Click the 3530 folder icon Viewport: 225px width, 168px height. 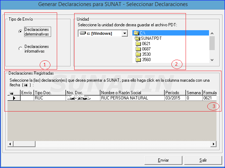(138, 54)
